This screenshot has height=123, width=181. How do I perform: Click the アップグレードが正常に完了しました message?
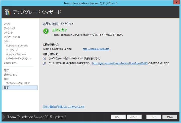pos(87,35)
